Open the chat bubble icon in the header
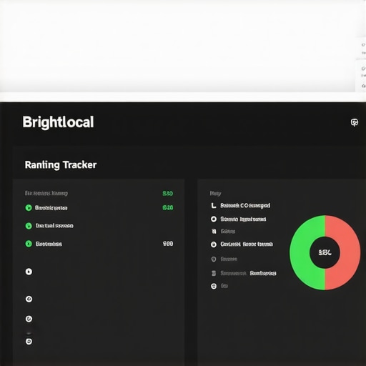 [x=355, y=122]
